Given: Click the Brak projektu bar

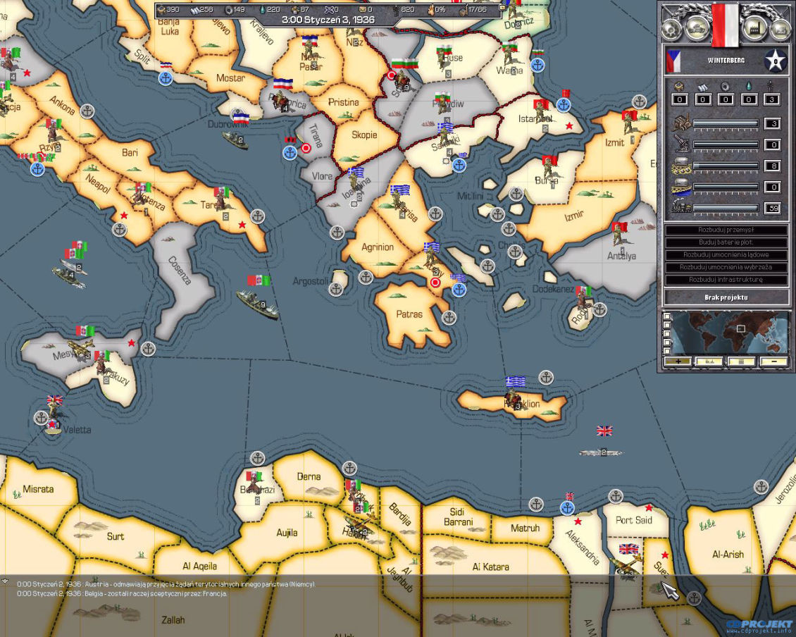Looking at the screenshot, I should click(x=726, y=297).
